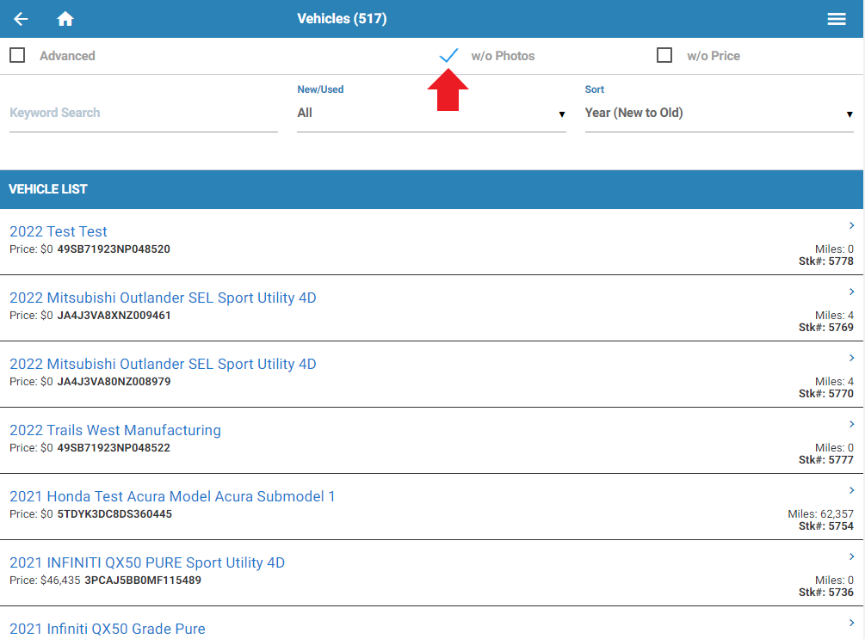The width and height of the screenshot is (865, 639).
Task: Open the home screen icon
Action: coord(65,19)
